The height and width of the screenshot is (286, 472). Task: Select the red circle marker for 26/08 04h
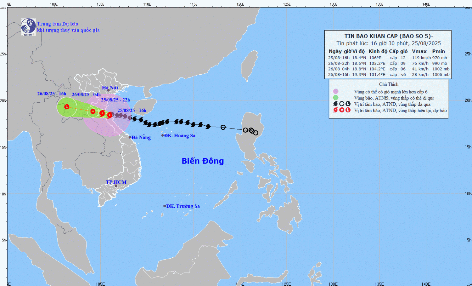tap(93, 111)
